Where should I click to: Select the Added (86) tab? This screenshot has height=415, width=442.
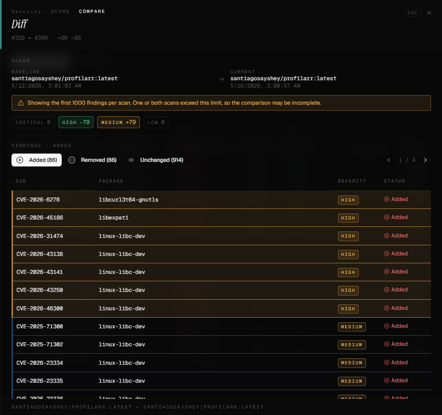coord(37,160)
